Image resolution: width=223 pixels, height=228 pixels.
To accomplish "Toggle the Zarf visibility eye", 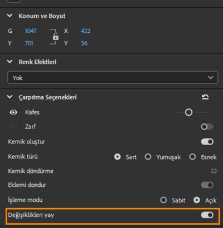I will point(13,127).
